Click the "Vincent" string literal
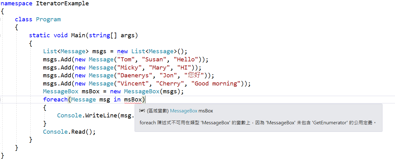The image size is (395, 160). click(133, 84)
